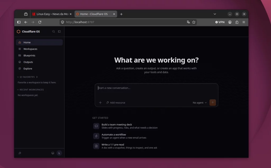Image resolution: width=271 pixels, height=168 pixels.
Task: Choose Build a team meeting deck
Action: click(125, 126)
